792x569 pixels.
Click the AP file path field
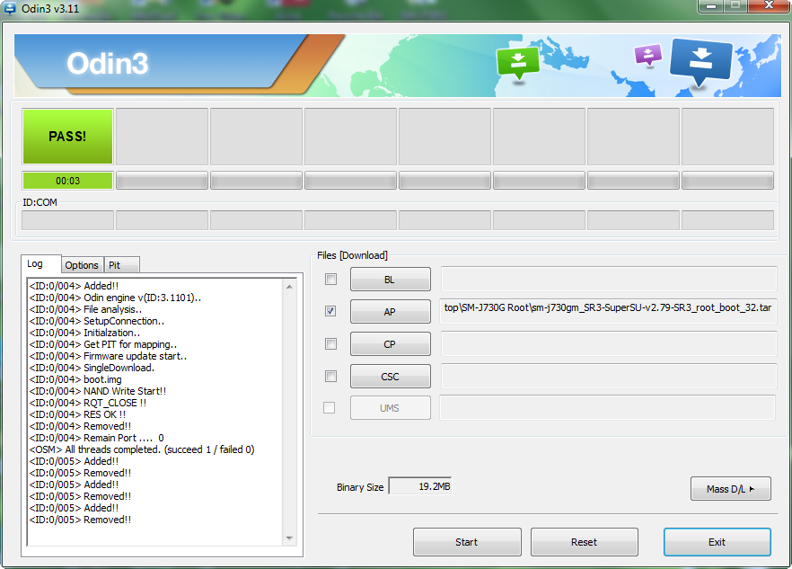coord(609,311)
